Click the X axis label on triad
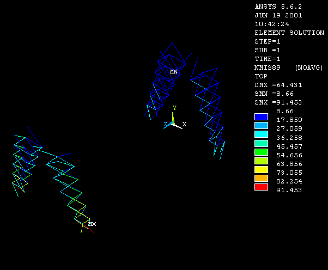 click(184, 125)
